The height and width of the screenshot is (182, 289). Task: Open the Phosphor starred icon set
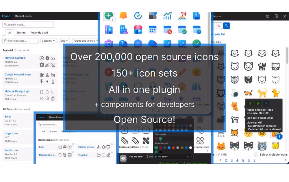[83, 155]
